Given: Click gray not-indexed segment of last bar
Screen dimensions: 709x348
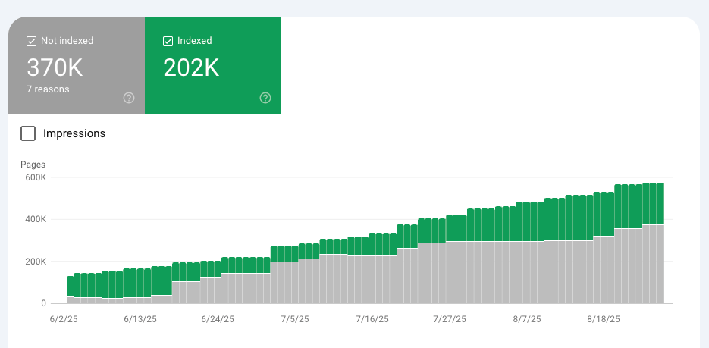Looking at the screenshot, I should click(x=660, y=264).
